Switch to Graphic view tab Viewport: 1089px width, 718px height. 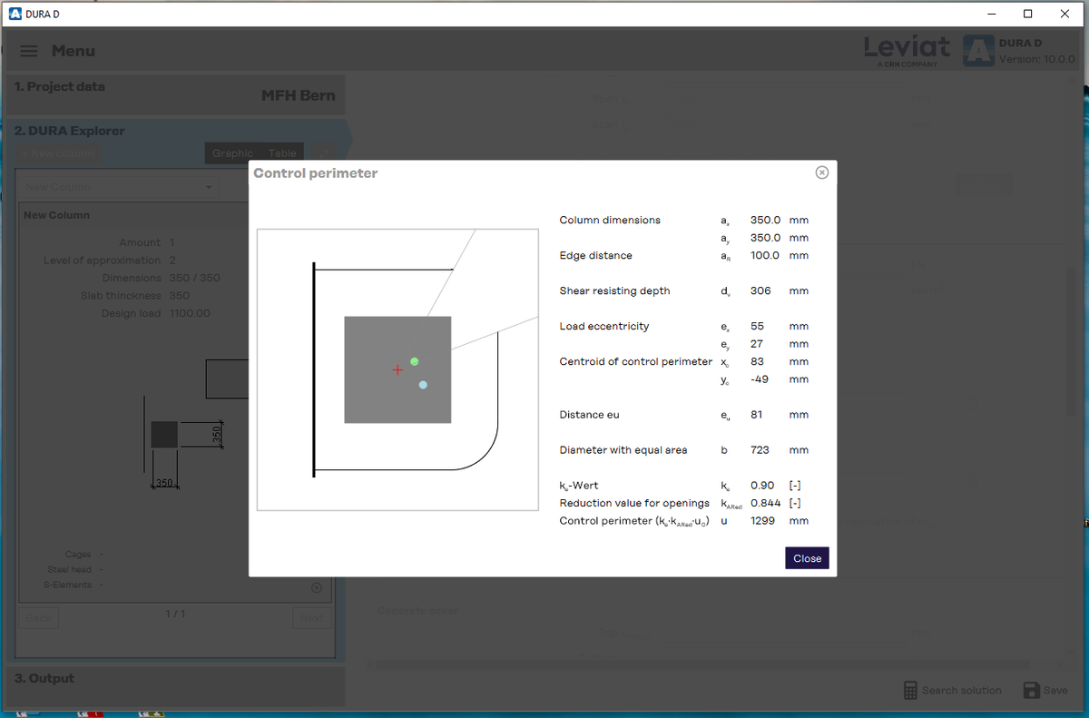click(233, 153)
